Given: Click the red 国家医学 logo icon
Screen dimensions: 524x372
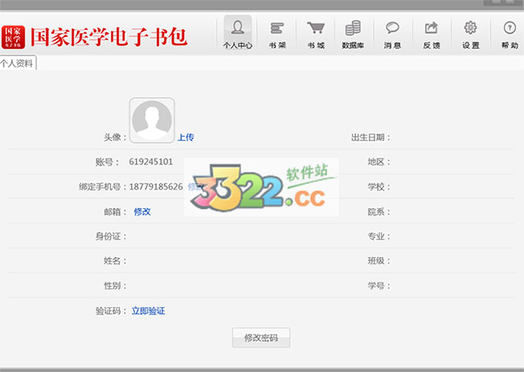Looking at the screenshot, I should 13,37.
